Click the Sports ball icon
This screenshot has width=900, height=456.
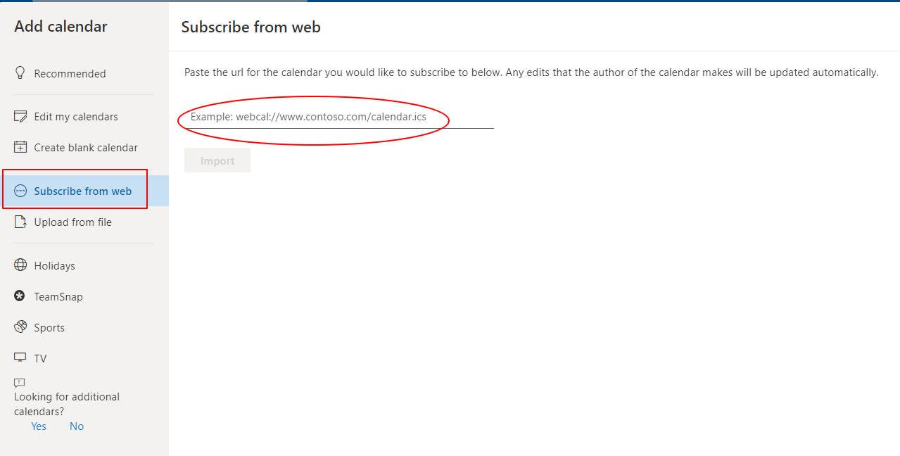(20, 327)
